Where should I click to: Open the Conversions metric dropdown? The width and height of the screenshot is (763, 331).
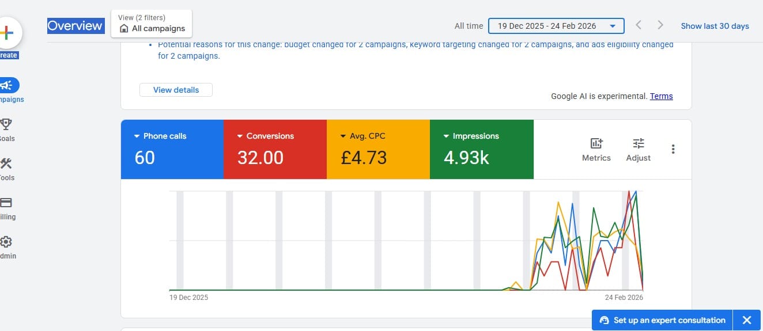point(265,136)
